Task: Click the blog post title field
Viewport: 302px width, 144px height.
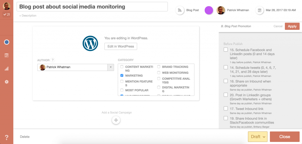Action: click(x=92, y=7)
